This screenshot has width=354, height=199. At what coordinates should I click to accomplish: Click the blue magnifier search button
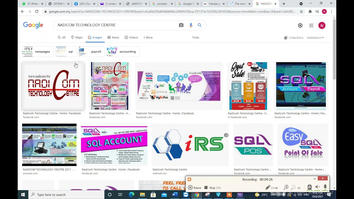click(200, 25)
